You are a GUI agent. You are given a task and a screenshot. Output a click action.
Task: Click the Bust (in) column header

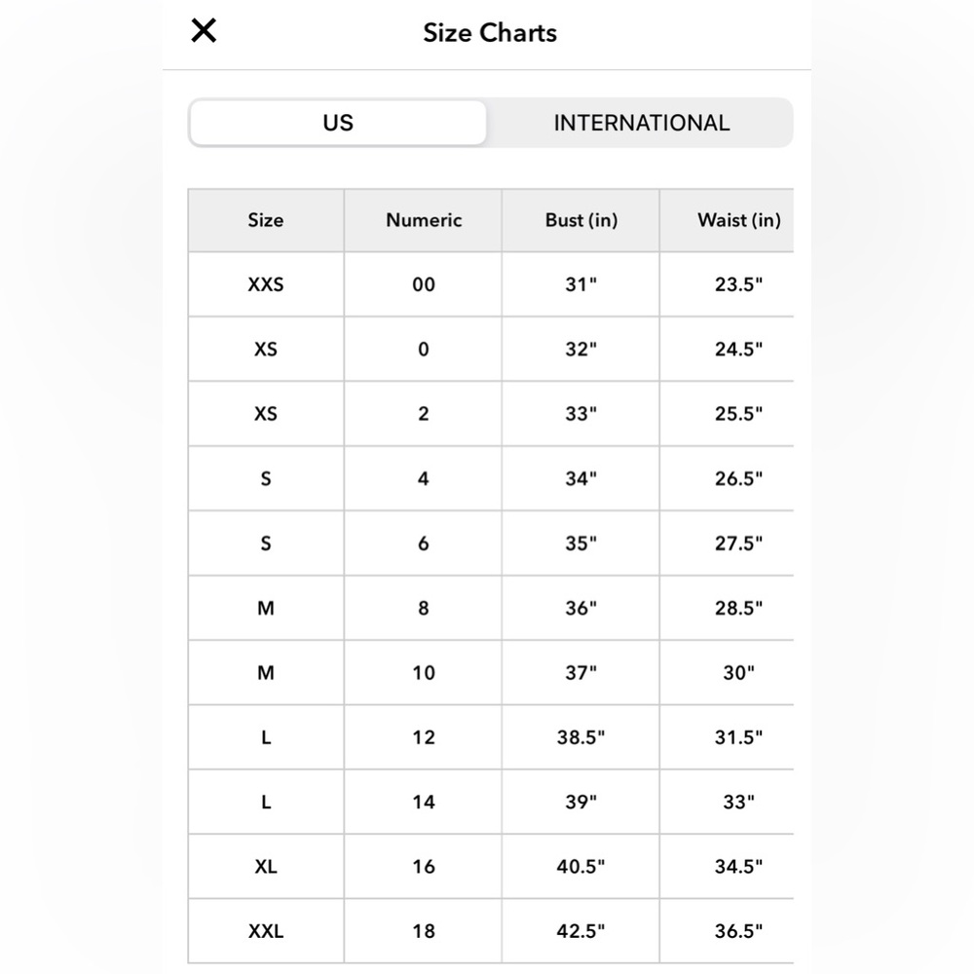pos(581,220)
